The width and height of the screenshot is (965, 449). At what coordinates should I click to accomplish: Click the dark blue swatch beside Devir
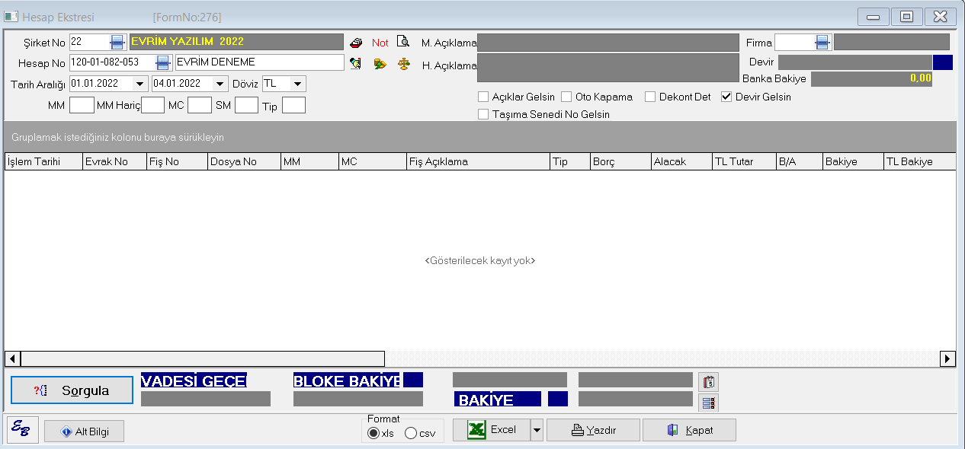pos(943,62)
